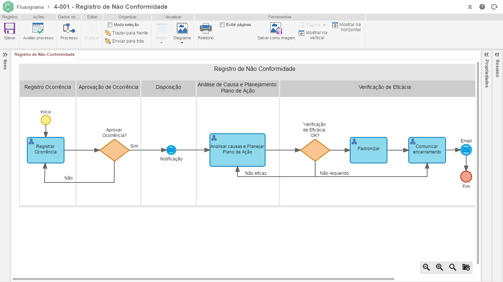Zoom in using the plus magnifier
The width and height of the screenshot is (503, 282).
[x=439, y=267]
